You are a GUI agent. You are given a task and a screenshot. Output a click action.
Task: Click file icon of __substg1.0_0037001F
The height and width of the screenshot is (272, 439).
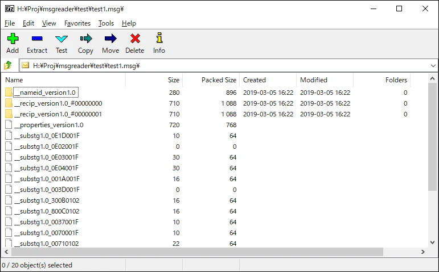9,222
